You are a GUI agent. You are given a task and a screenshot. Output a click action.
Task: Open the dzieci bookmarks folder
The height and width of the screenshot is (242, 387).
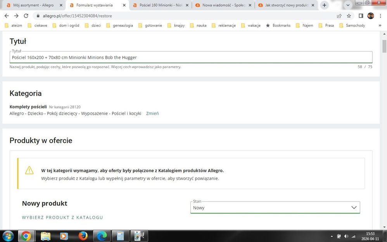(93, 26)
